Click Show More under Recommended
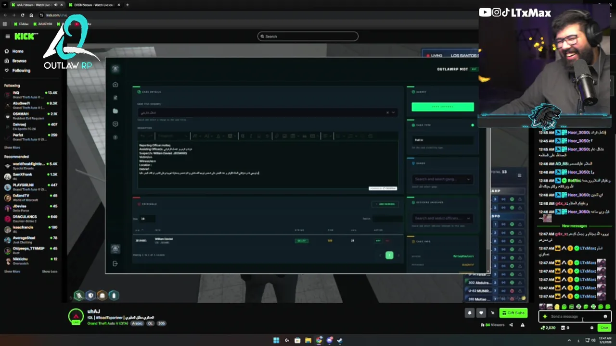This screenshot has width=616, height=346. click(x=12, y=272)
